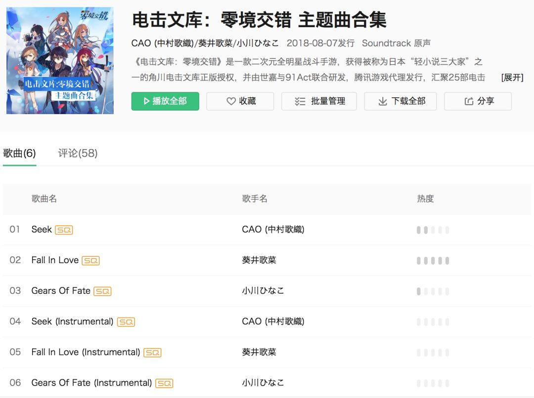Screen dimensions: 534x398
Task: Click the SQ badge next to Gears Of Fate
Action: pos(102,291)
